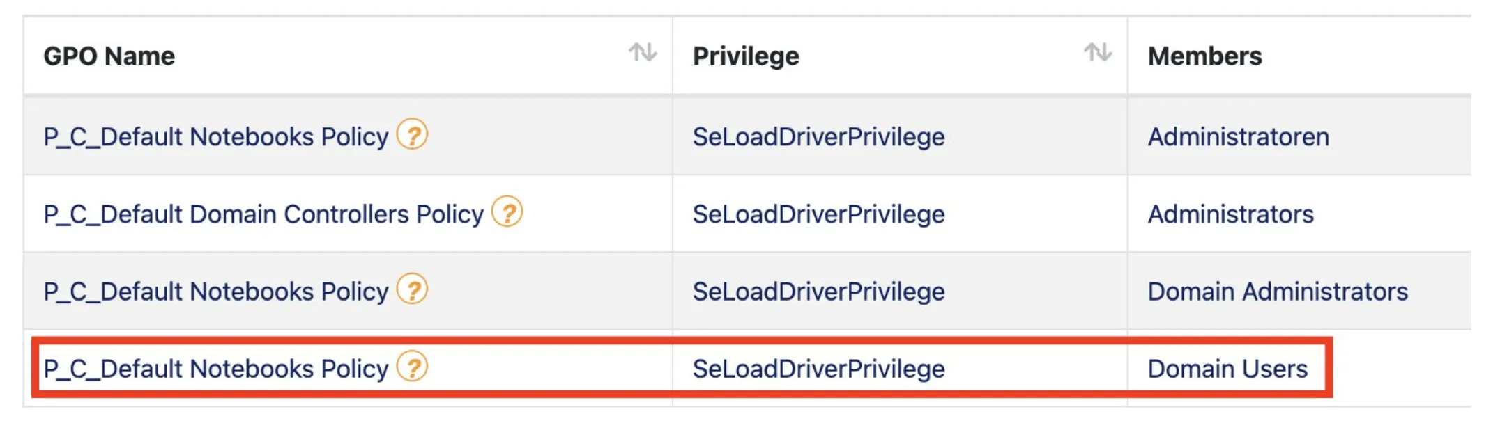Open highlighted Notebooks Policy for Domain Users

(x=215, y=369)
